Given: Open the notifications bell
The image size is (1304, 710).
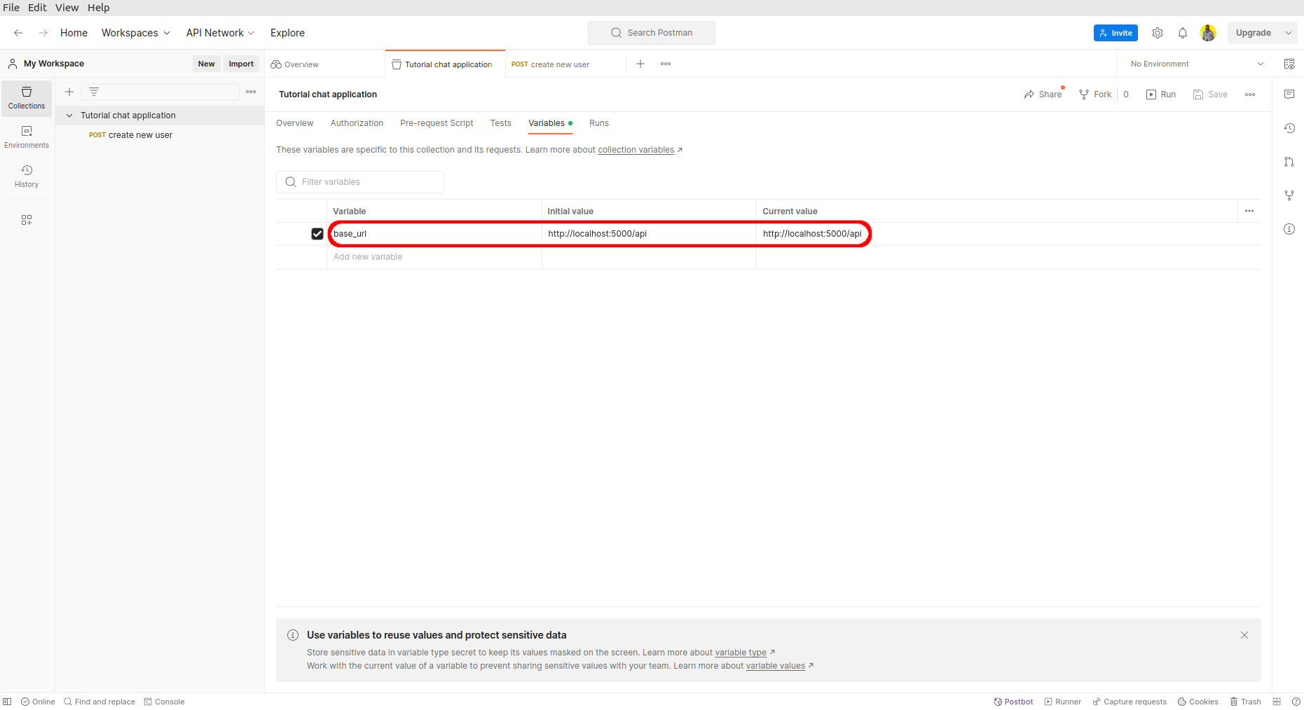Looking at the screenshot, I should pyautogui.click(x=1183, y=33).
